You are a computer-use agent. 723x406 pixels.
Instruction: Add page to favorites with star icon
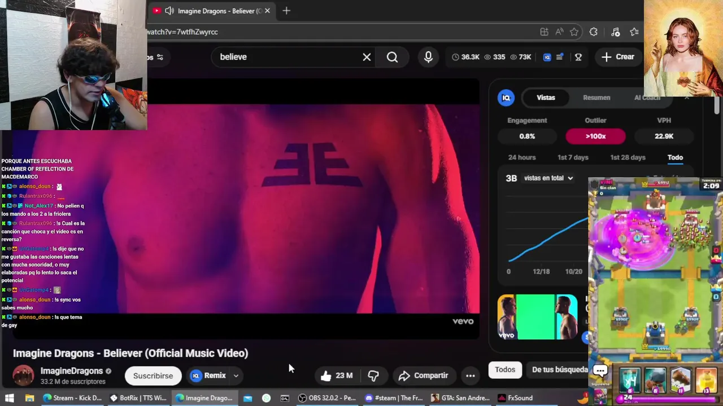coord(574,32)
